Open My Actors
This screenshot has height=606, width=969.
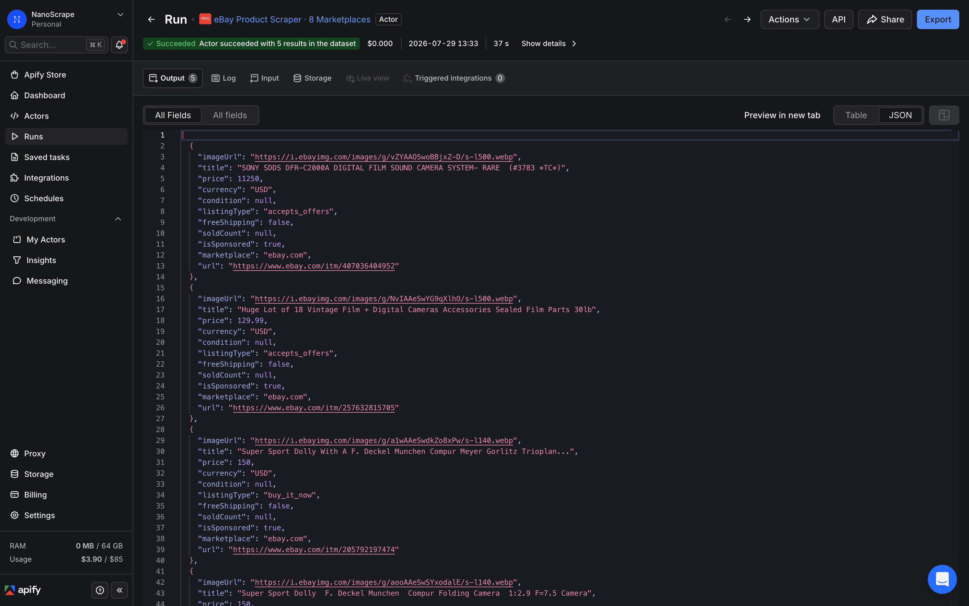(66, 240)
